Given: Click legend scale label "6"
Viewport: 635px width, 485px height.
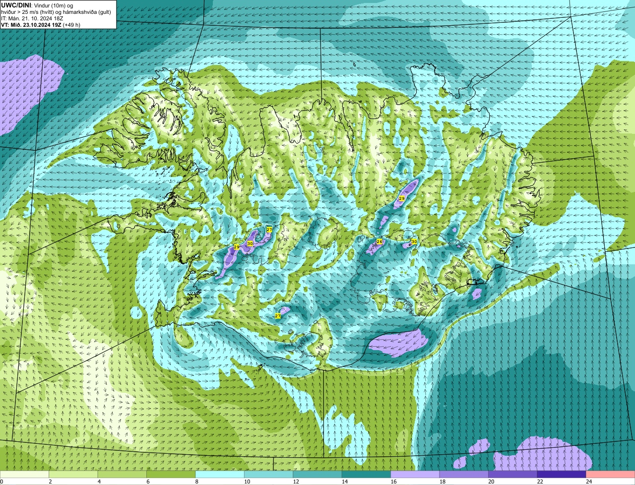Looking at the screenshot, I should (148, 481).
